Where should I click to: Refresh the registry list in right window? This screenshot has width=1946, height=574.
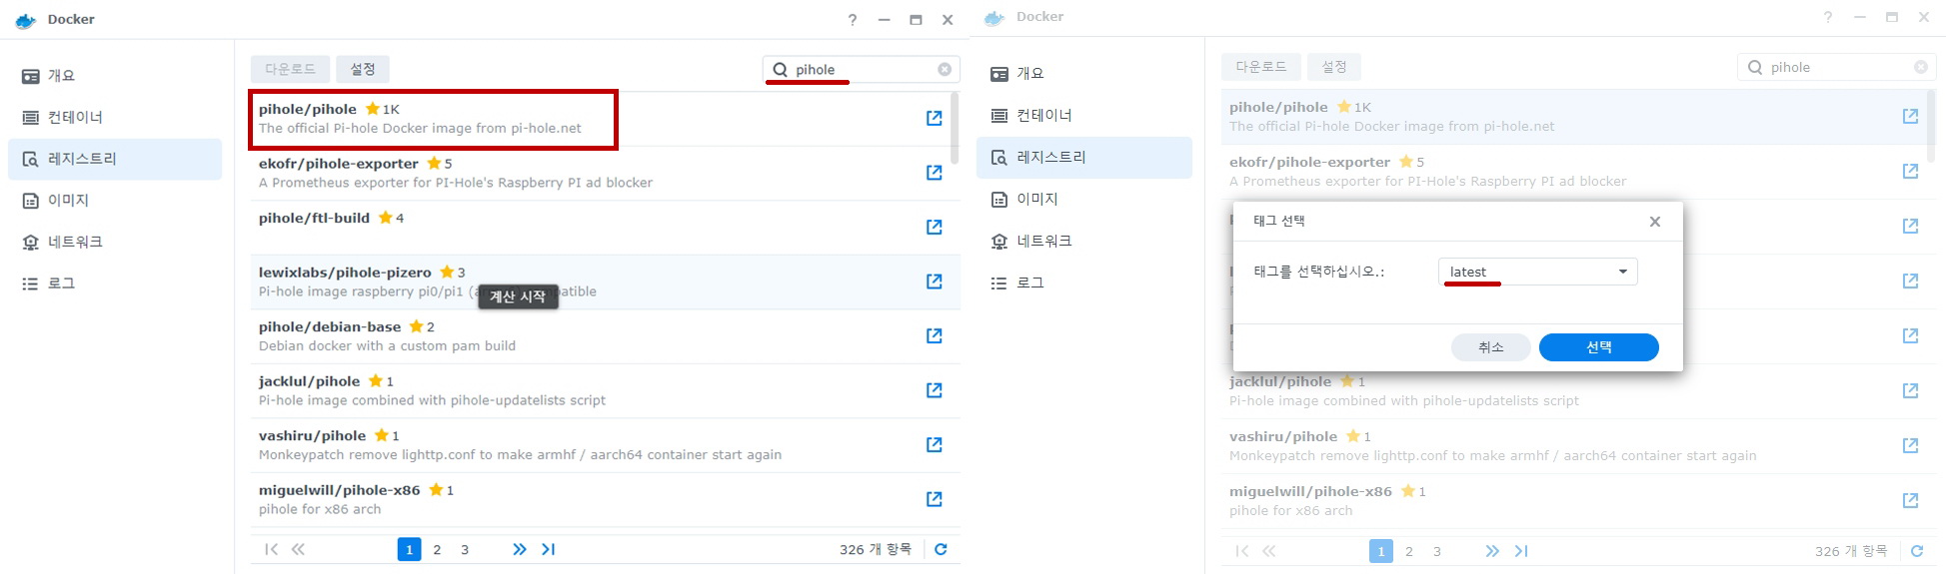coord(1917,551)
